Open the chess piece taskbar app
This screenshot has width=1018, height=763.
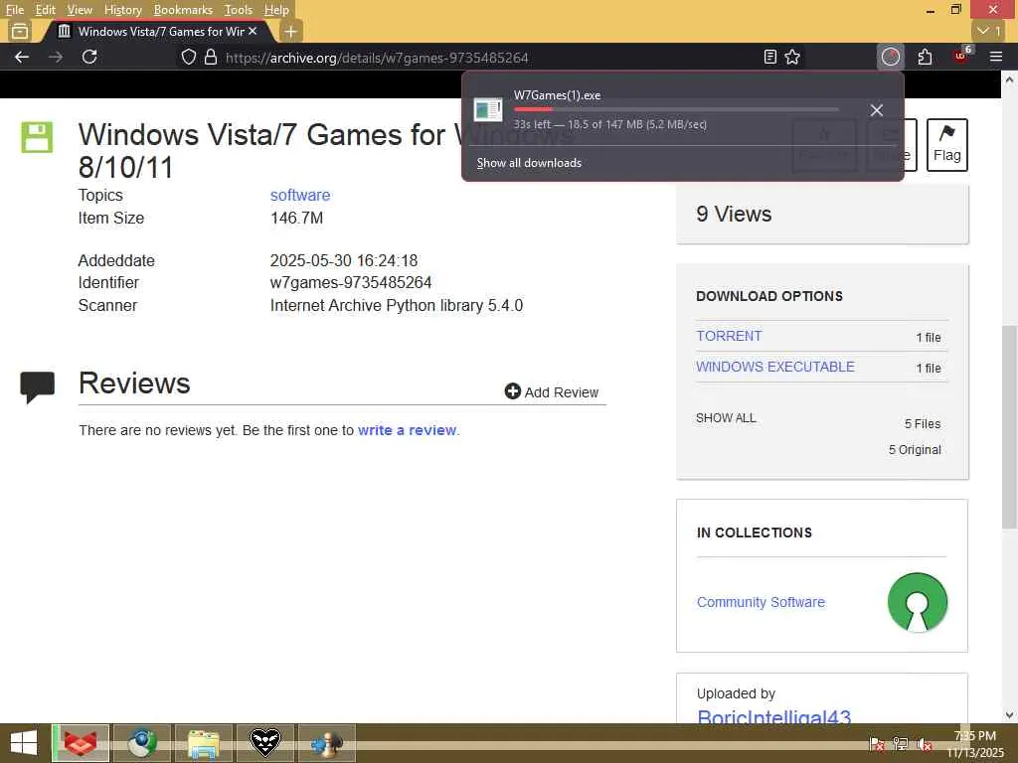(326, 743)
